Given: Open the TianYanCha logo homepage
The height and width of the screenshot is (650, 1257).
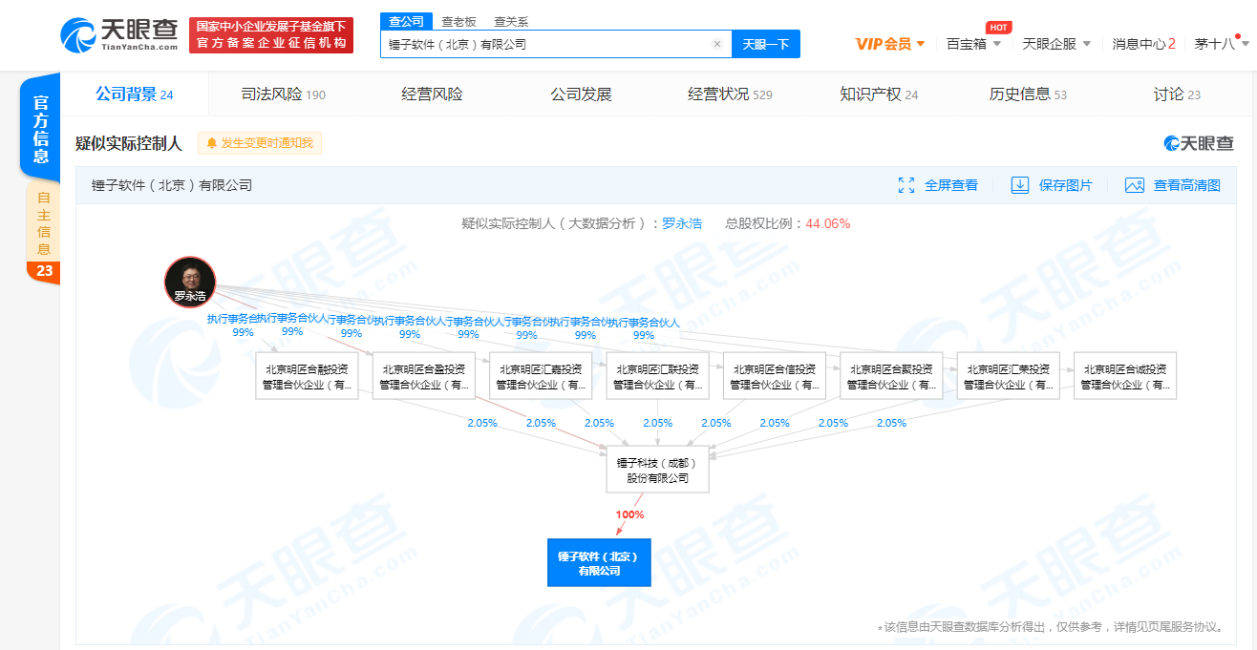Looking at the screenshot, I should [x=118, y=35].
